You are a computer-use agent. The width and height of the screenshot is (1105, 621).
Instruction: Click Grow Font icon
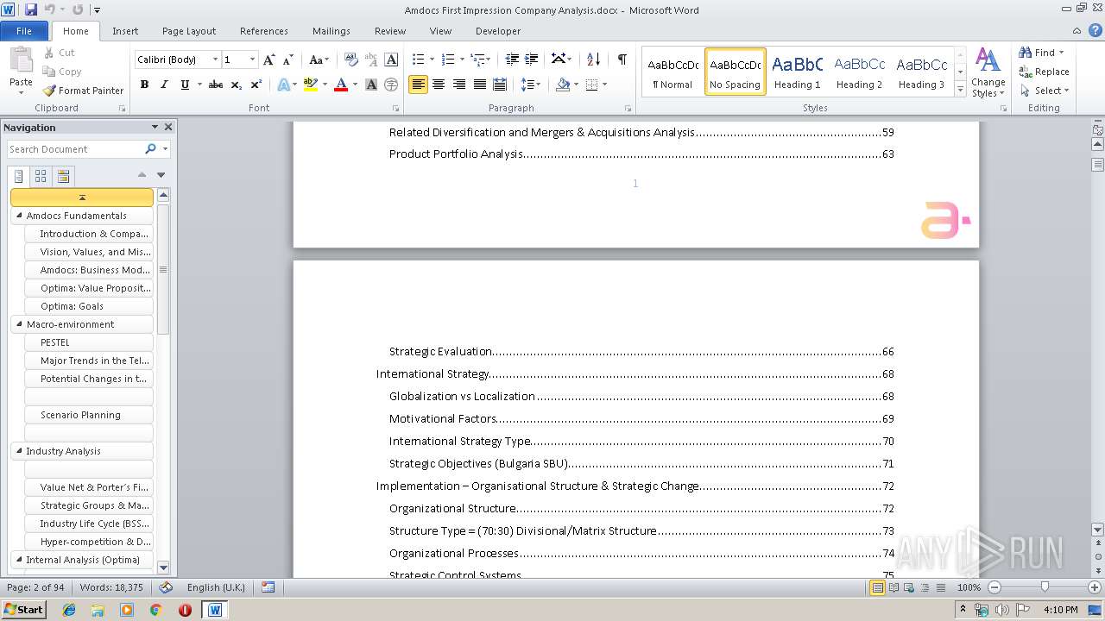(269, 60)
